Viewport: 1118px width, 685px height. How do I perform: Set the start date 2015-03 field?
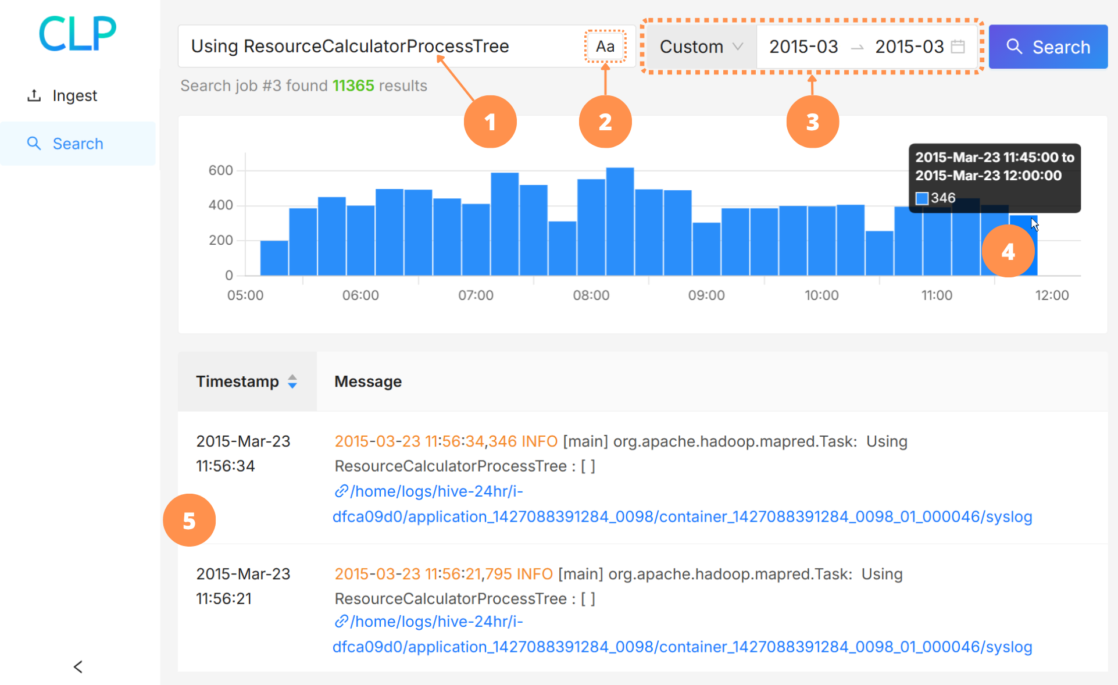[803, 47]
